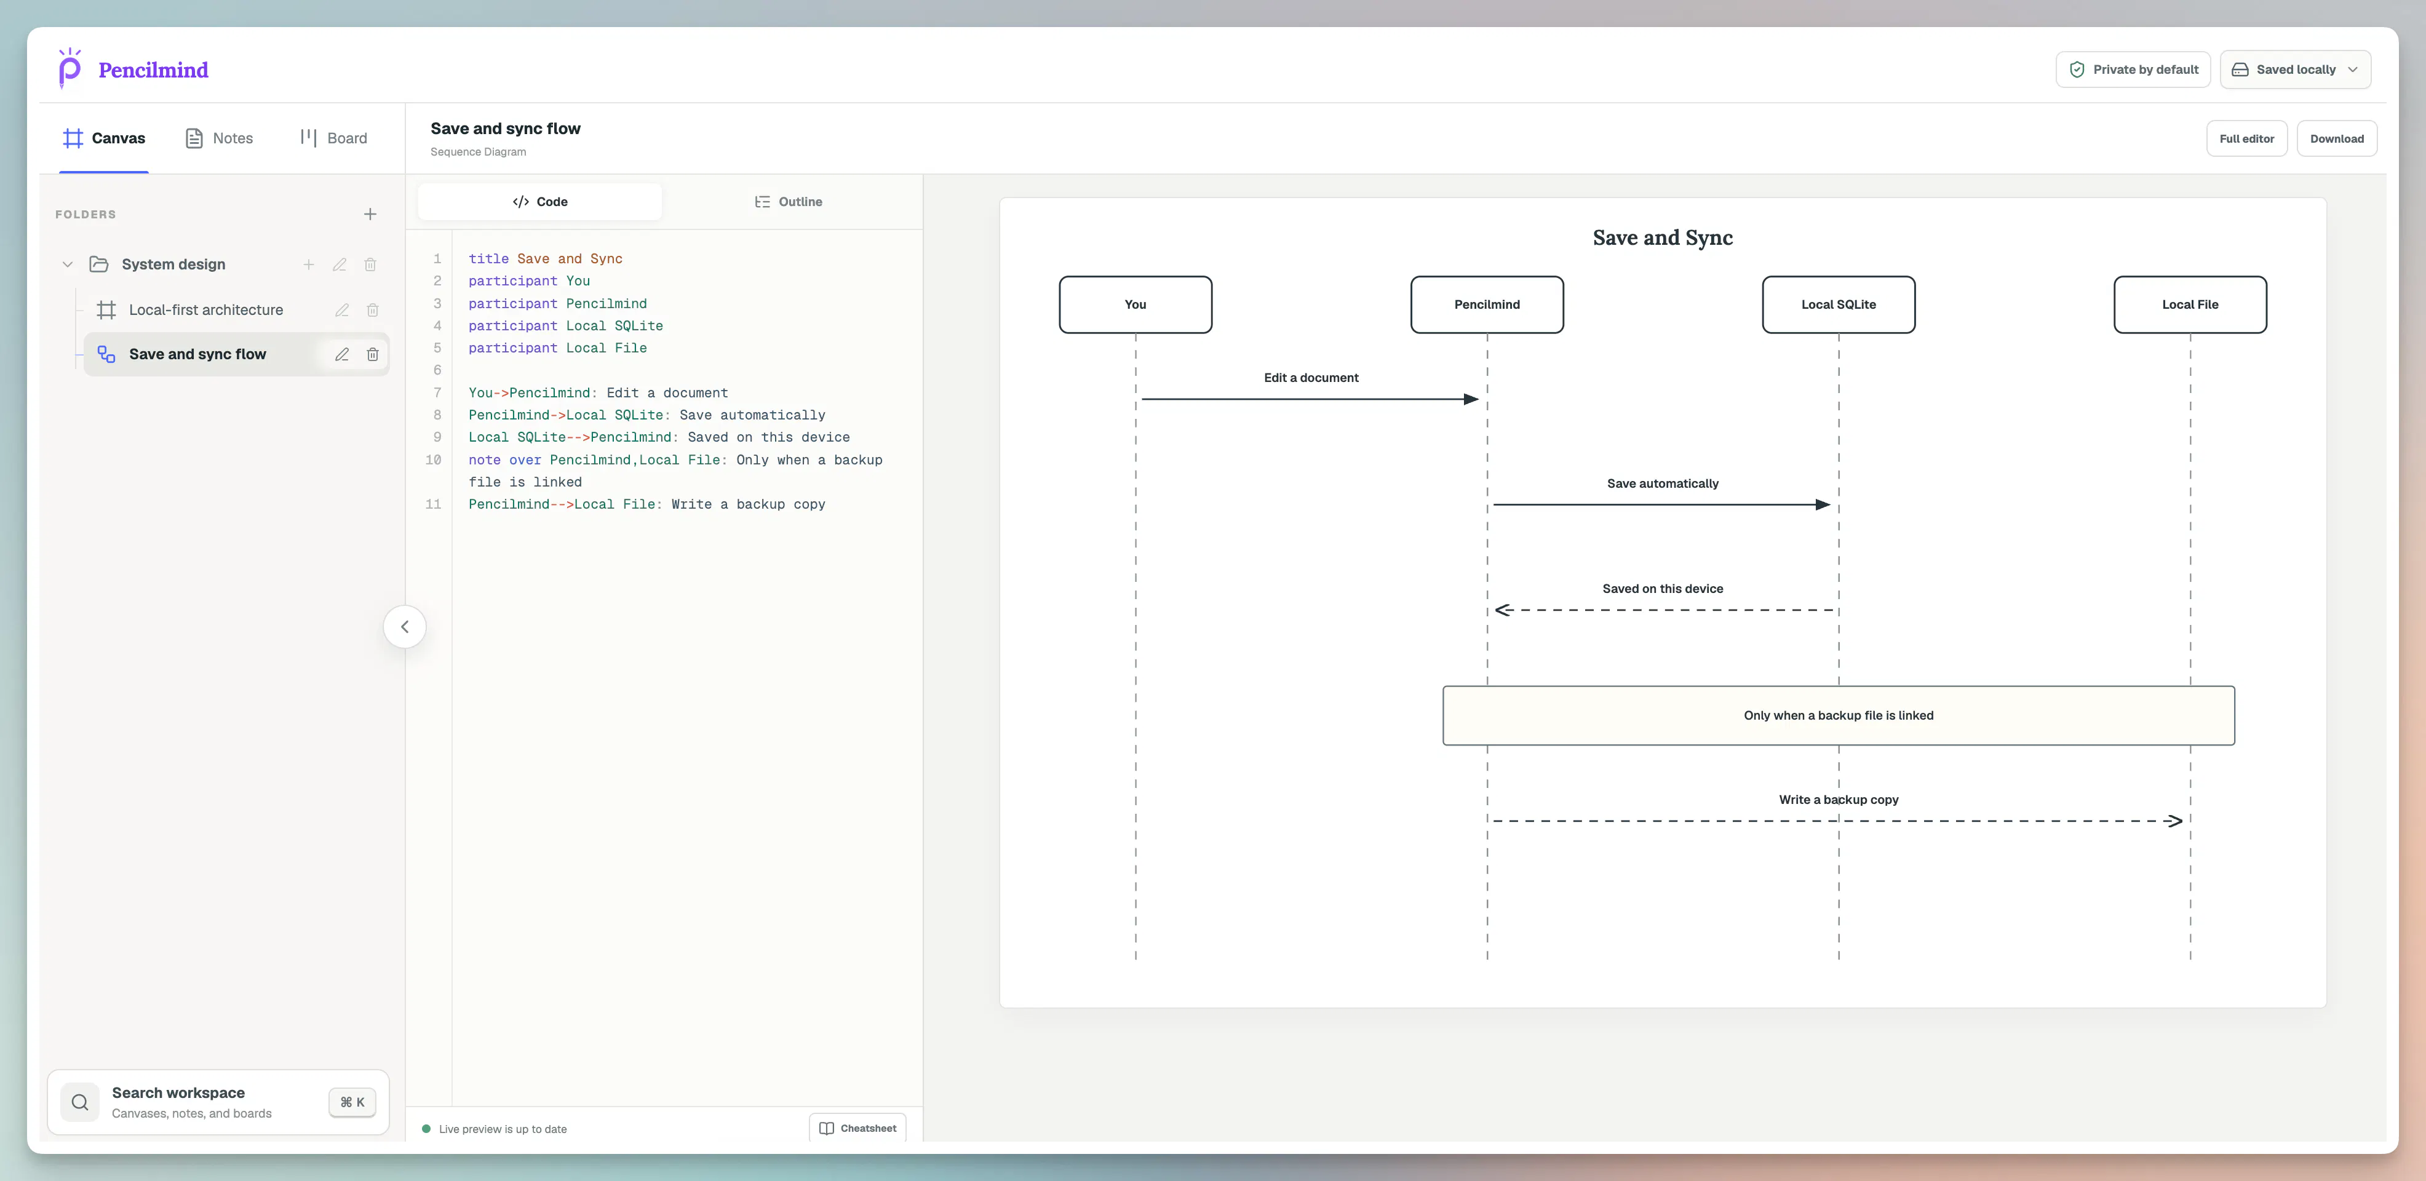Click line number 11 in gutter
Viewport: 2426px width, 1181px height.
coord(433,505)
